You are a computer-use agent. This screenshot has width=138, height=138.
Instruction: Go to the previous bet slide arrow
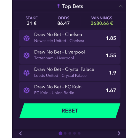coord(20,133)
